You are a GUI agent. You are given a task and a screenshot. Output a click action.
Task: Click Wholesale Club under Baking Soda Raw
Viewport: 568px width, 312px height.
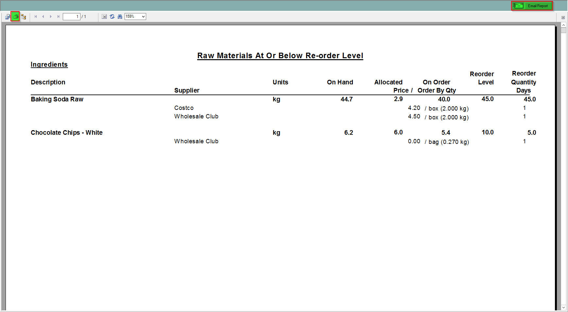(196, 116)
